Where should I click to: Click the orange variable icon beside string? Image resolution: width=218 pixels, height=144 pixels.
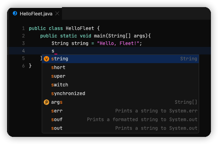click(x=46, y=59)
